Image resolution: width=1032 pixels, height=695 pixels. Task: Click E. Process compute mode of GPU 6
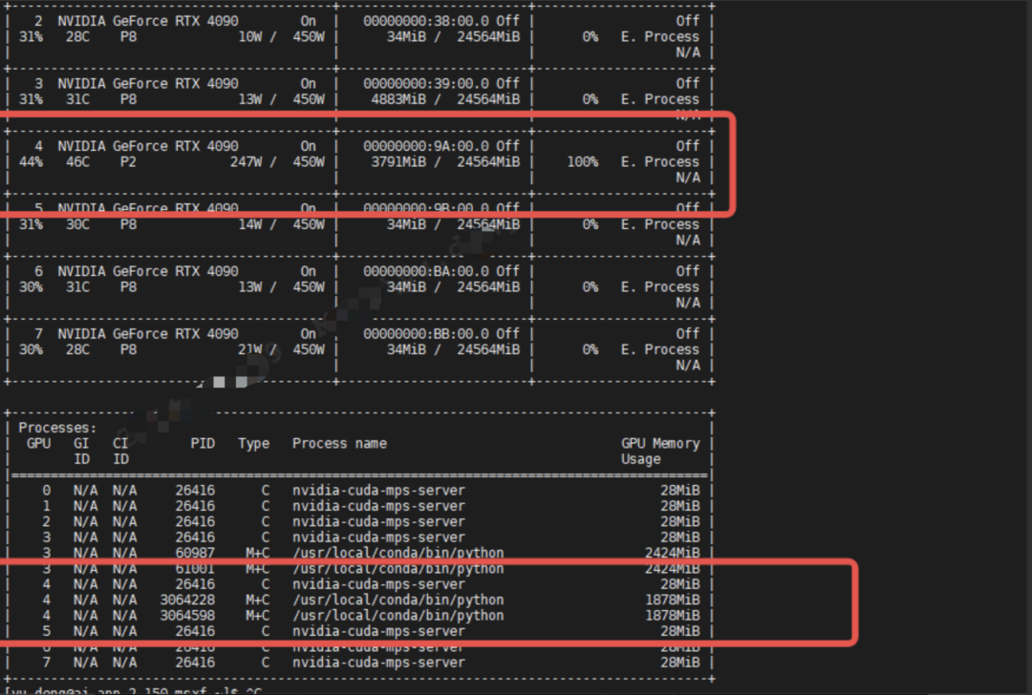(x=660, y=286)
